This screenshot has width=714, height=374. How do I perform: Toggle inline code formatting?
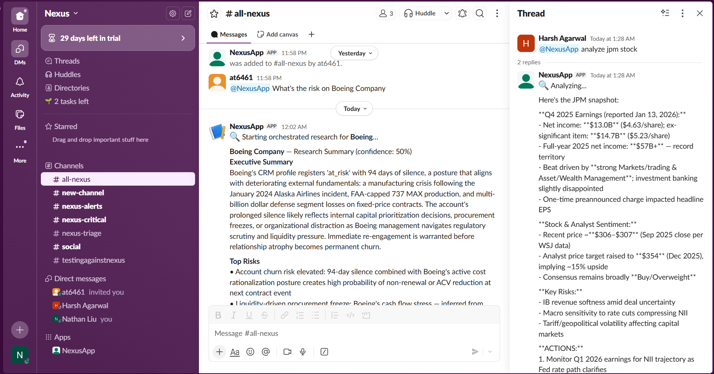pyautogui.click(x=350, y=315)
